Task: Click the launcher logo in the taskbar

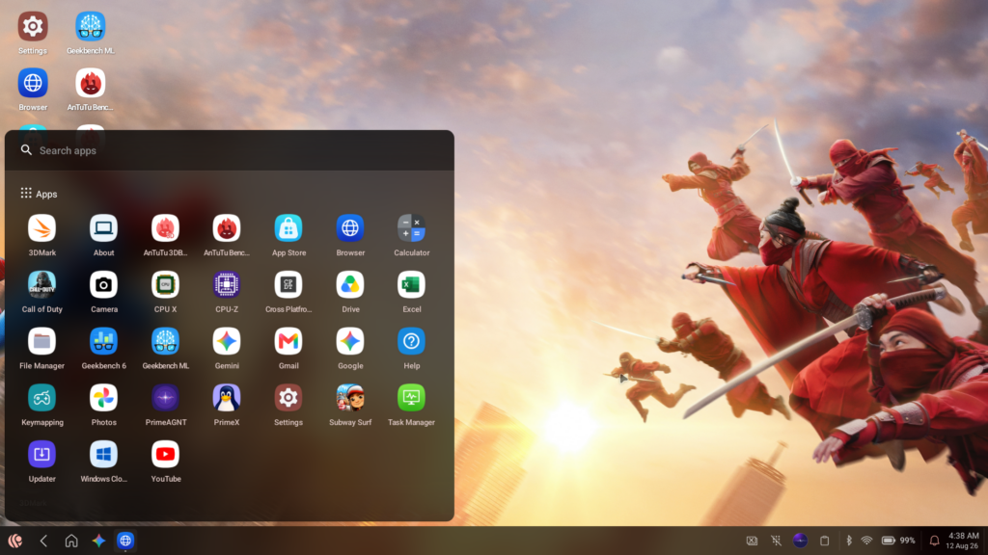Action: tap(15, 541)
